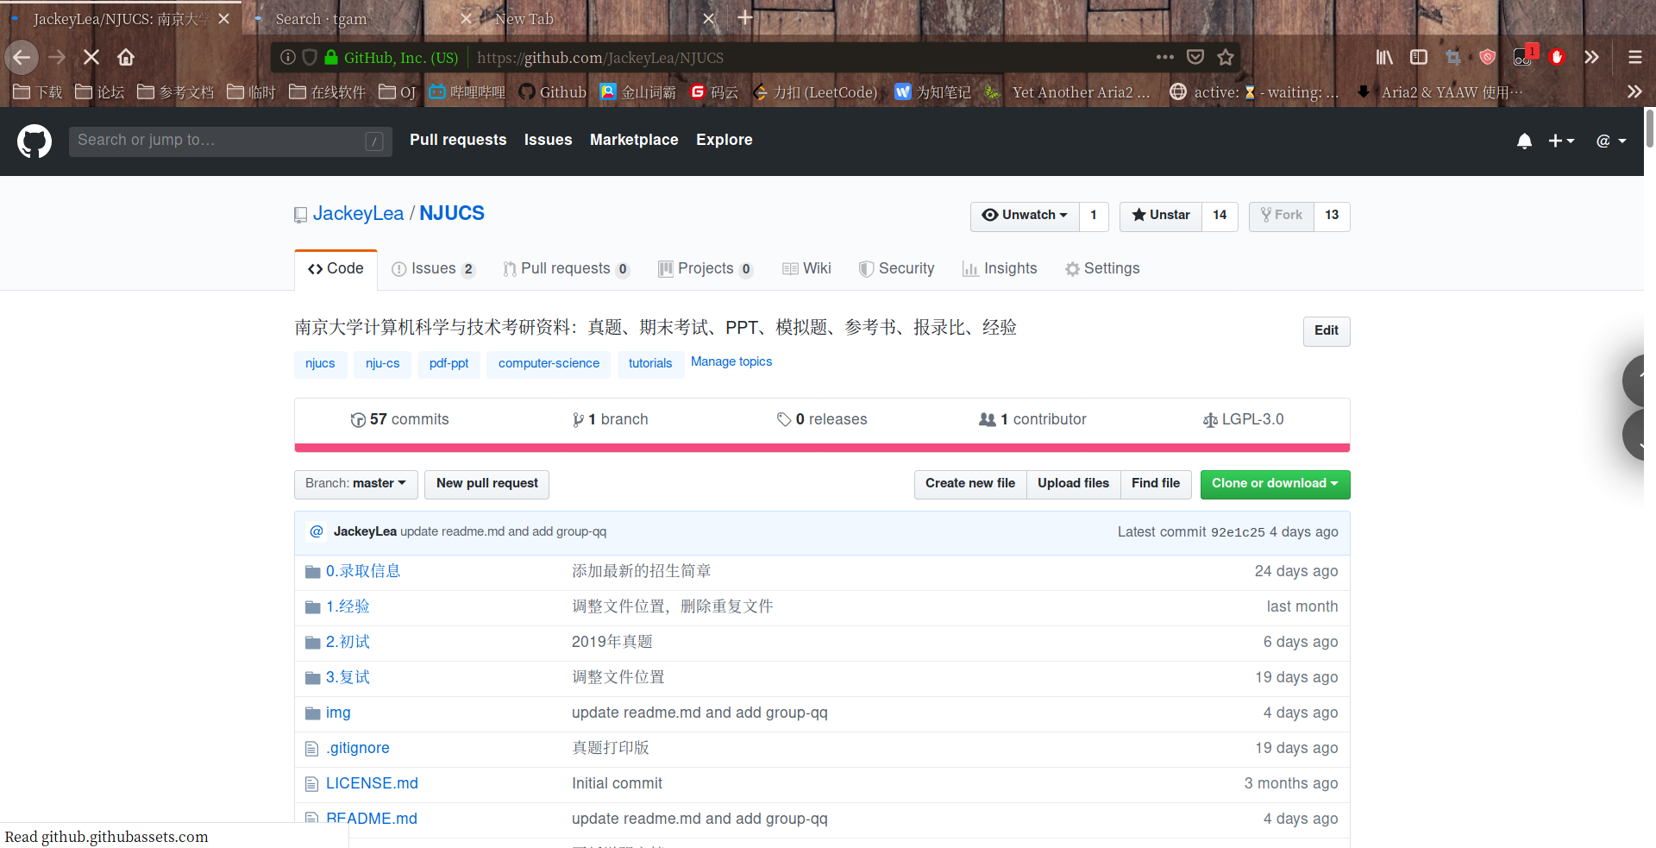
Task: Open the 在线软件 bookmark folder
Action: 327,91
